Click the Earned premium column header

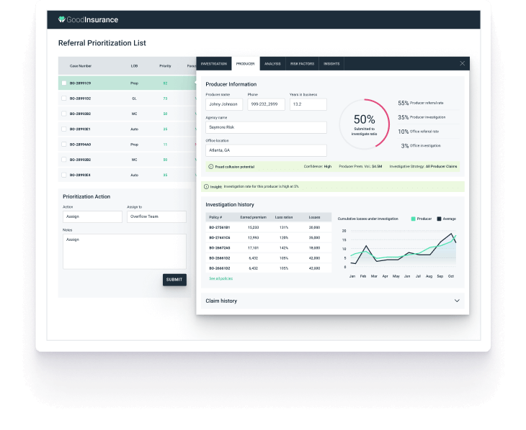click(253, 217)
